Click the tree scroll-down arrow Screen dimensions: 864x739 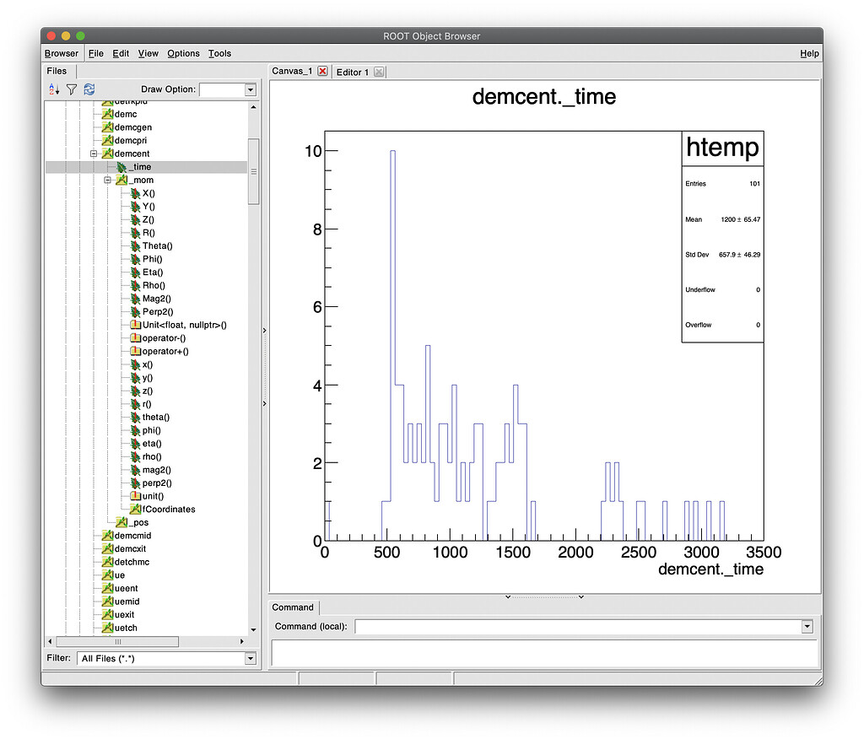(253, 630)
